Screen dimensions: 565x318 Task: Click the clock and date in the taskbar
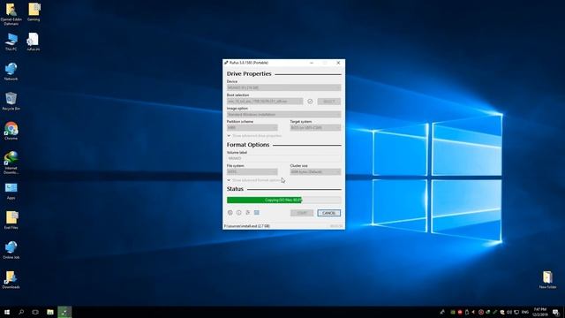(x=540, y=312)
